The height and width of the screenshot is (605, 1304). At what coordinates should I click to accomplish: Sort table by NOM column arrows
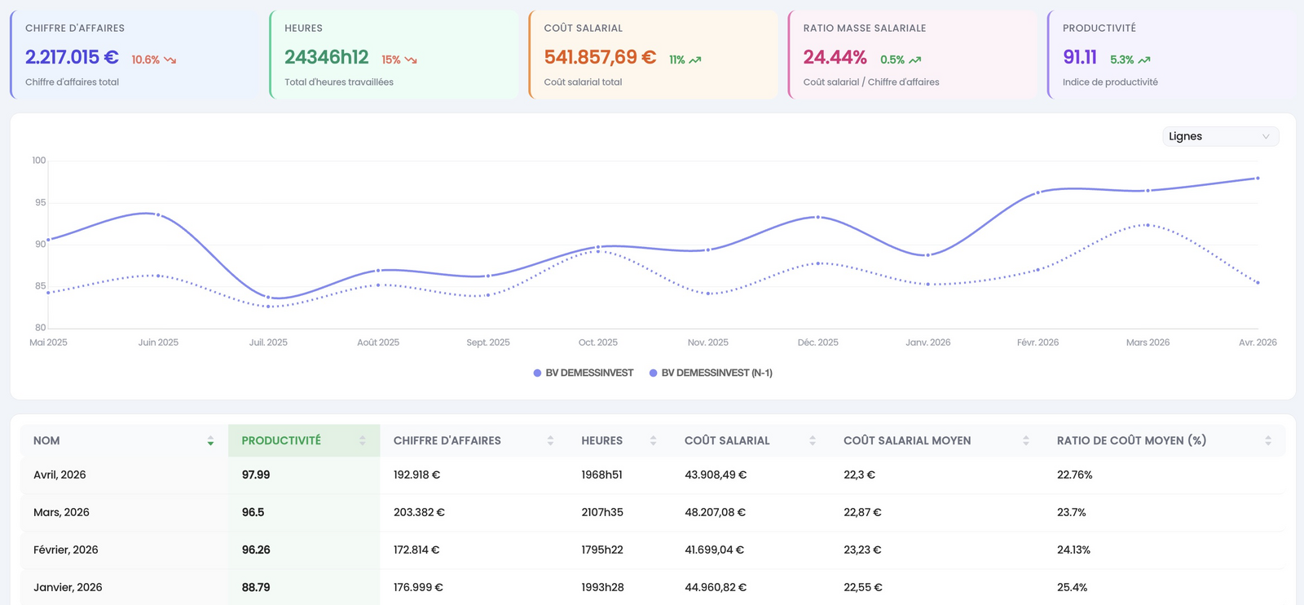click(x=210, y=441)
